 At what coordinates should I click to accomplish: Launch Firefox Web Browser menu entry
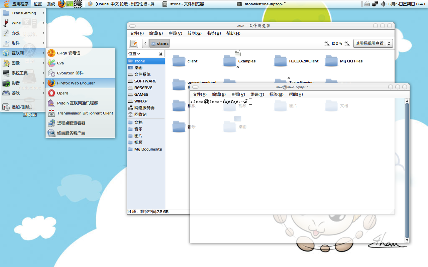point(81,83)
